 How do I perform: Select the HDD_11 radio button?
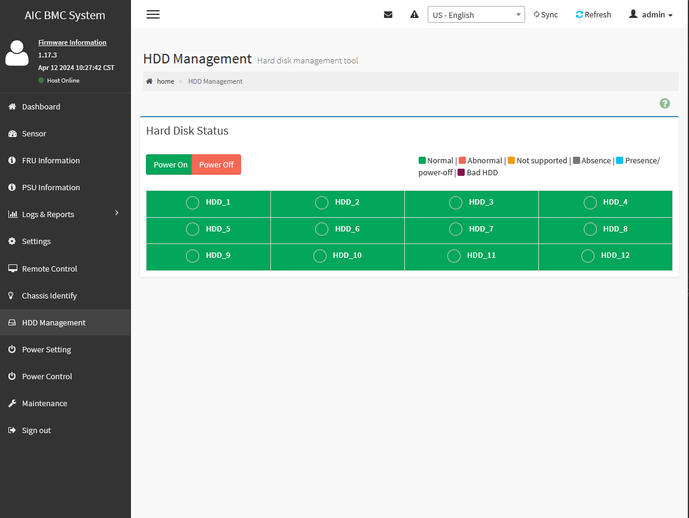click(x=454, y=255)
